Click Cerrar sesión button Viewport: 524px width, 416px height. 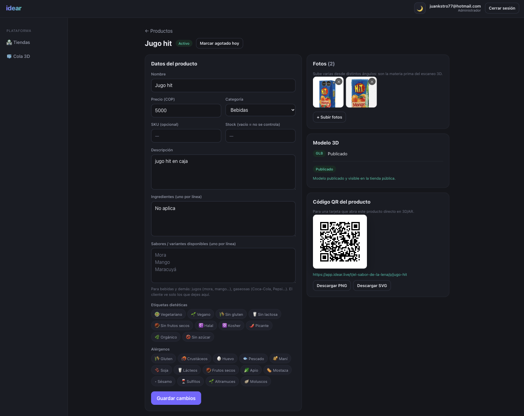coord(502,8)
